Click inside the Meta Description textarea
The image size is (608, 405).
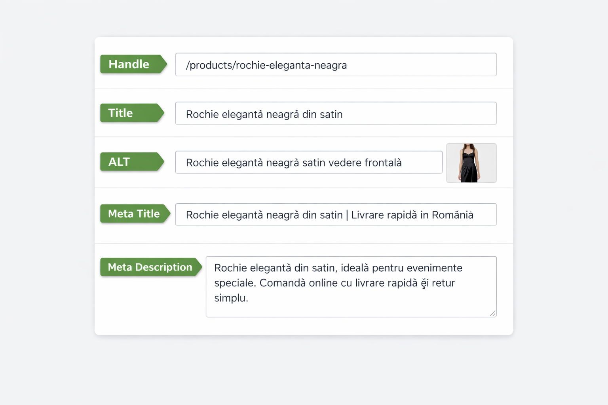351,287
